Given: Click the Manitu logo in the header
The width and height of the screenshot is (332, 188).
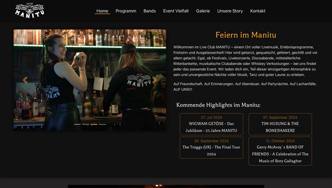Looking at the screenshot, I should pyautogui.click(x=29, y=10).
